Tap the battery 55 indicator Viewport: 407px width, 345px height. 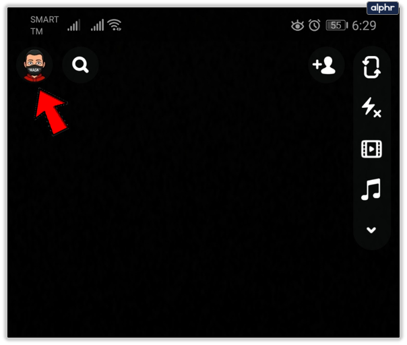coord(337,25)
